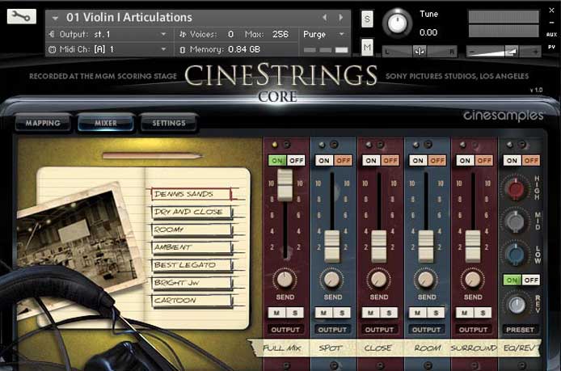Select the Bright JW preset
The image size is (561, 371).
click(x=192, y=283)
